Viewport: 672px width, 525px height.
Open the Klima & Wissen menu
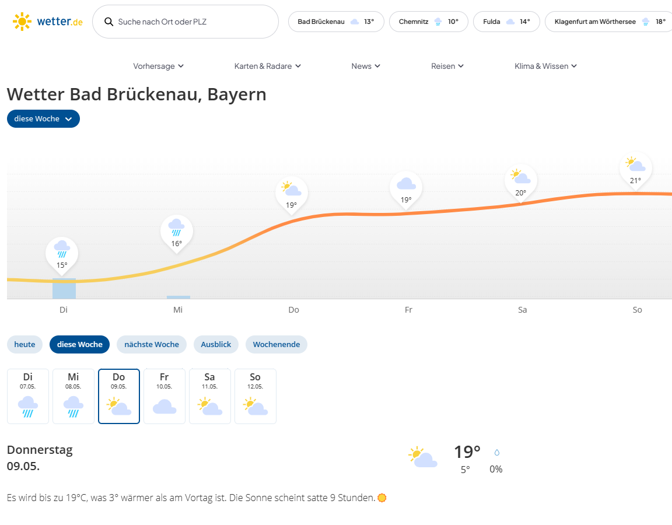point(545,66)
